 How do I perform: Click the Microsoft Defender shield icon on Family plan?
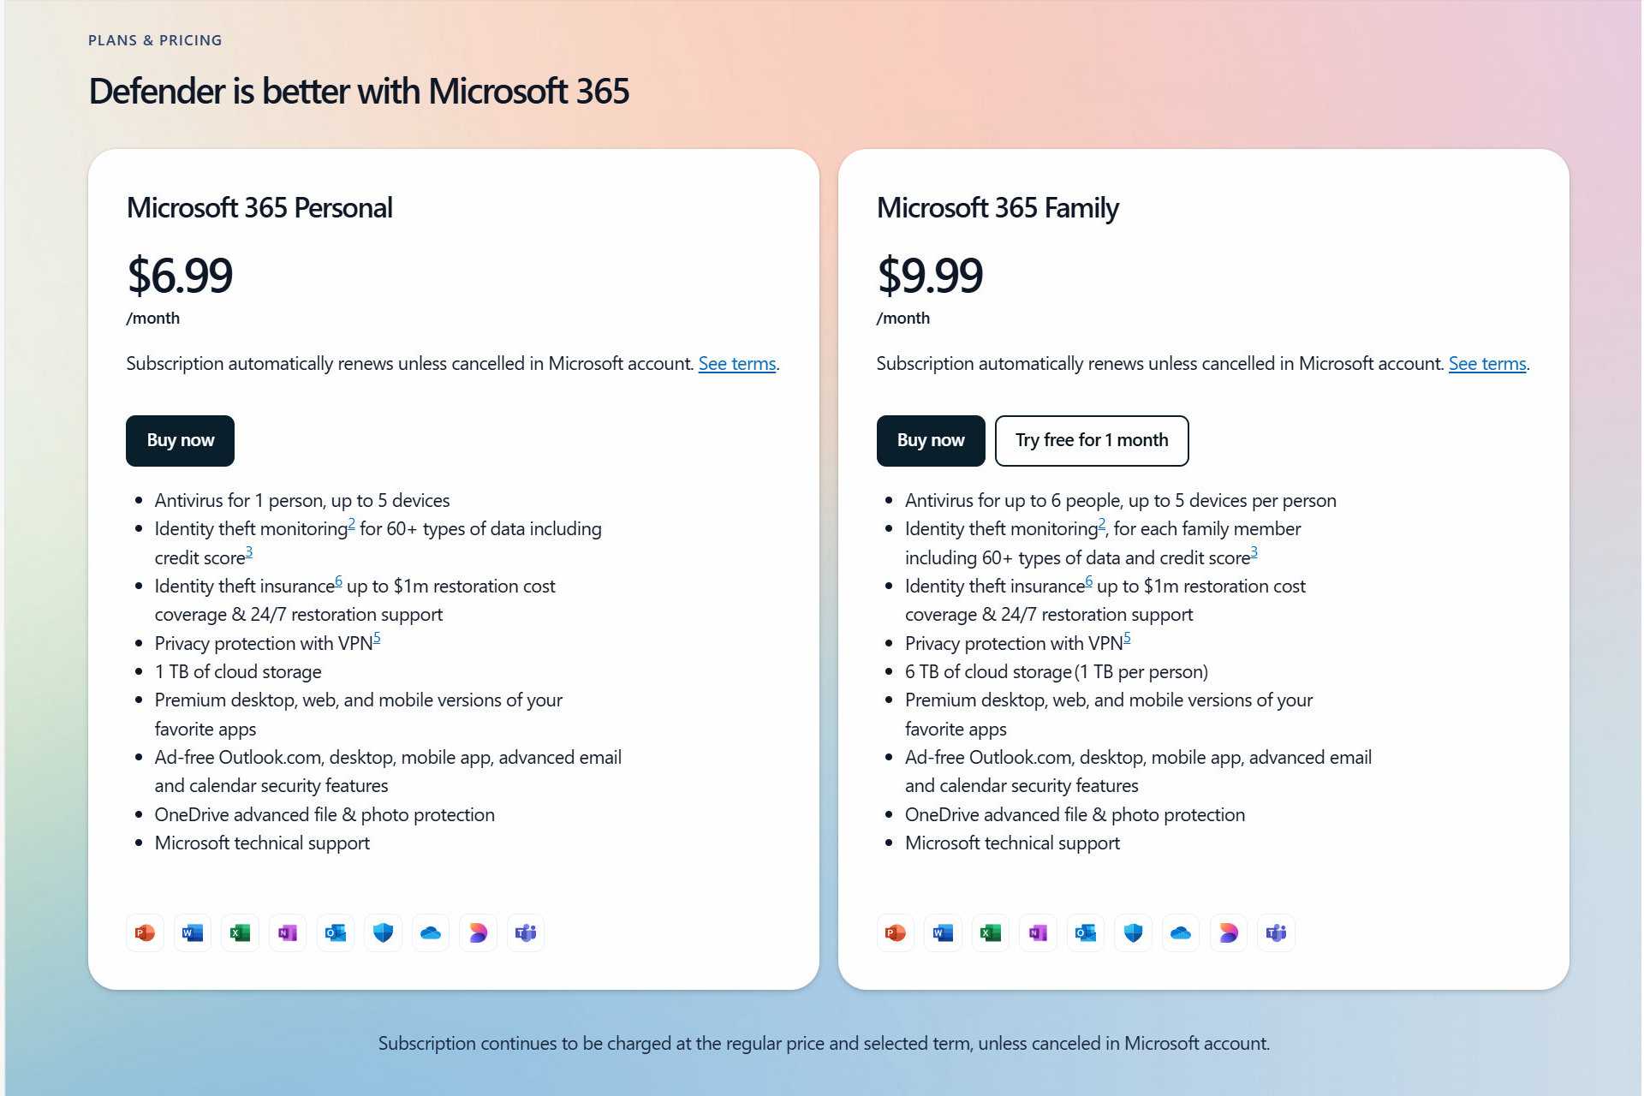click(x=1128, y=931)
